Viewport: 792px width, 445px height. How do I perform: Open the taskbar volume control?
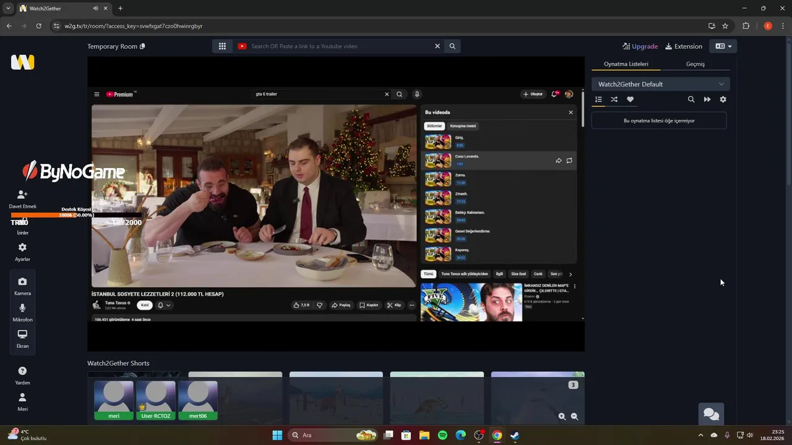click(x=750, y=435)
